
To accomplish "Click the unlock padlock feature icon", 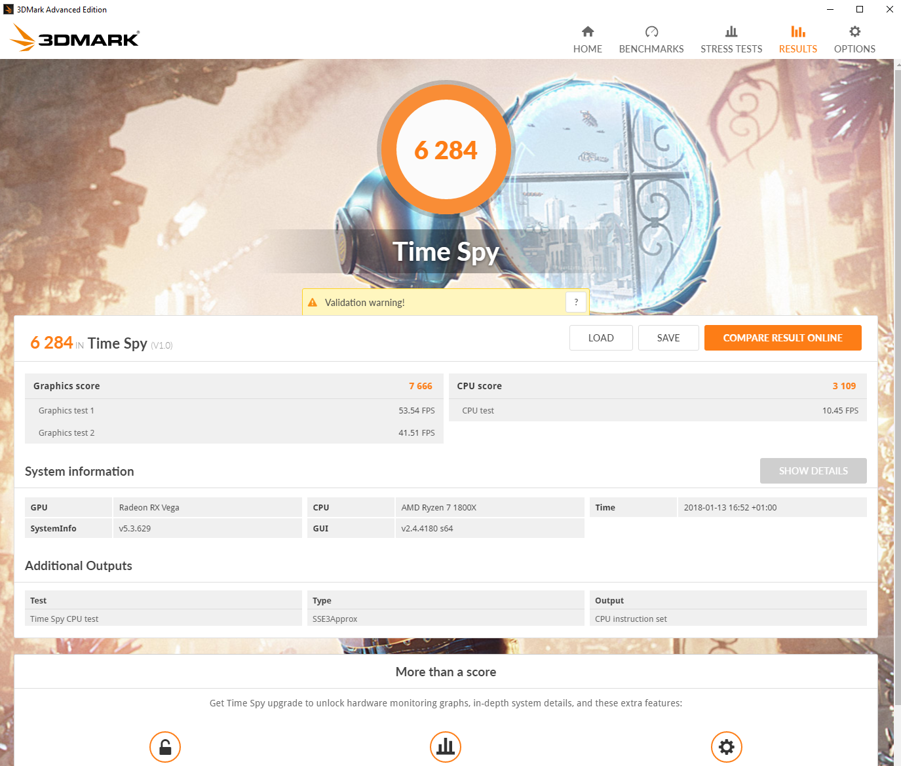I will point(165,747).
